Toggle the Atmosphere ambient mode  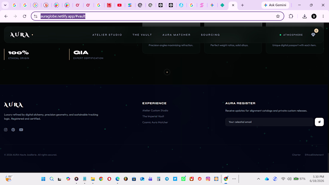(x=291, y=35)
